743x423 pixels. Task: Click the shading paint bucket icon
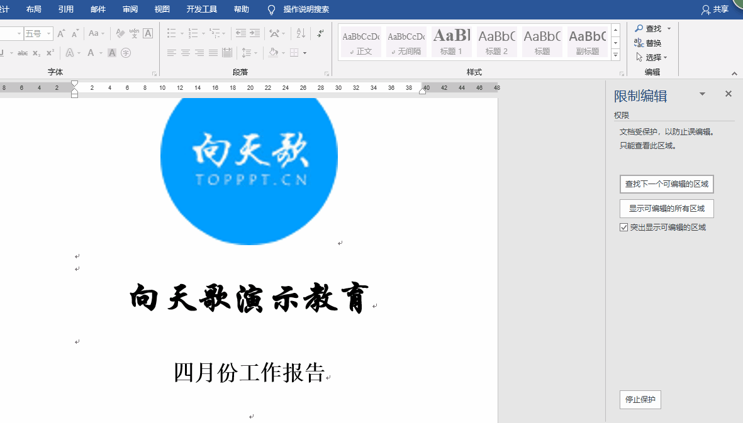coord(273,53)
